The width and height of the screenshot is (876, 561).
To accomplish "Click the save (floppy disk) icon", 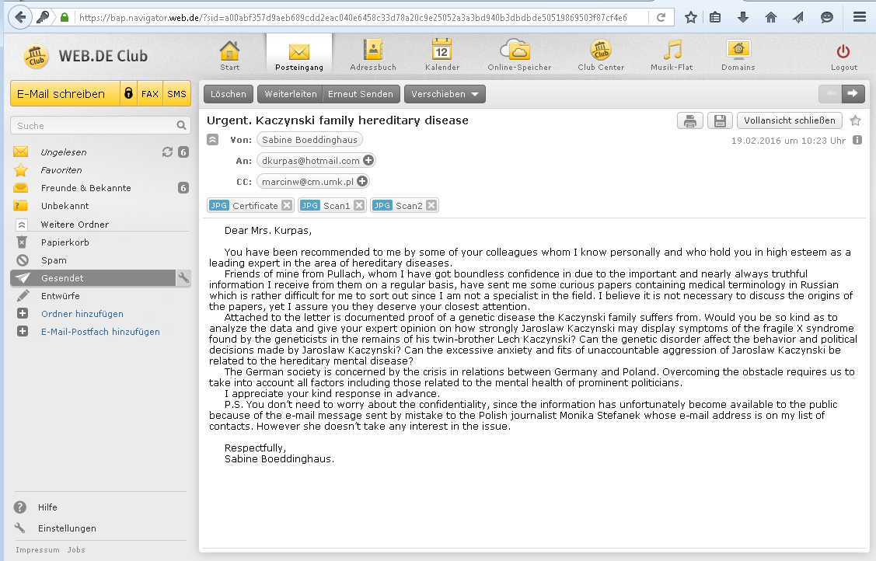I will pos(720,120).
